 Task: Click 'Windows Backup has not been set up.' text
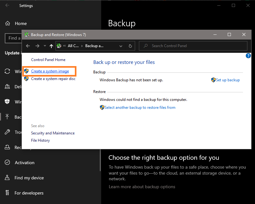tap(131, 80)
